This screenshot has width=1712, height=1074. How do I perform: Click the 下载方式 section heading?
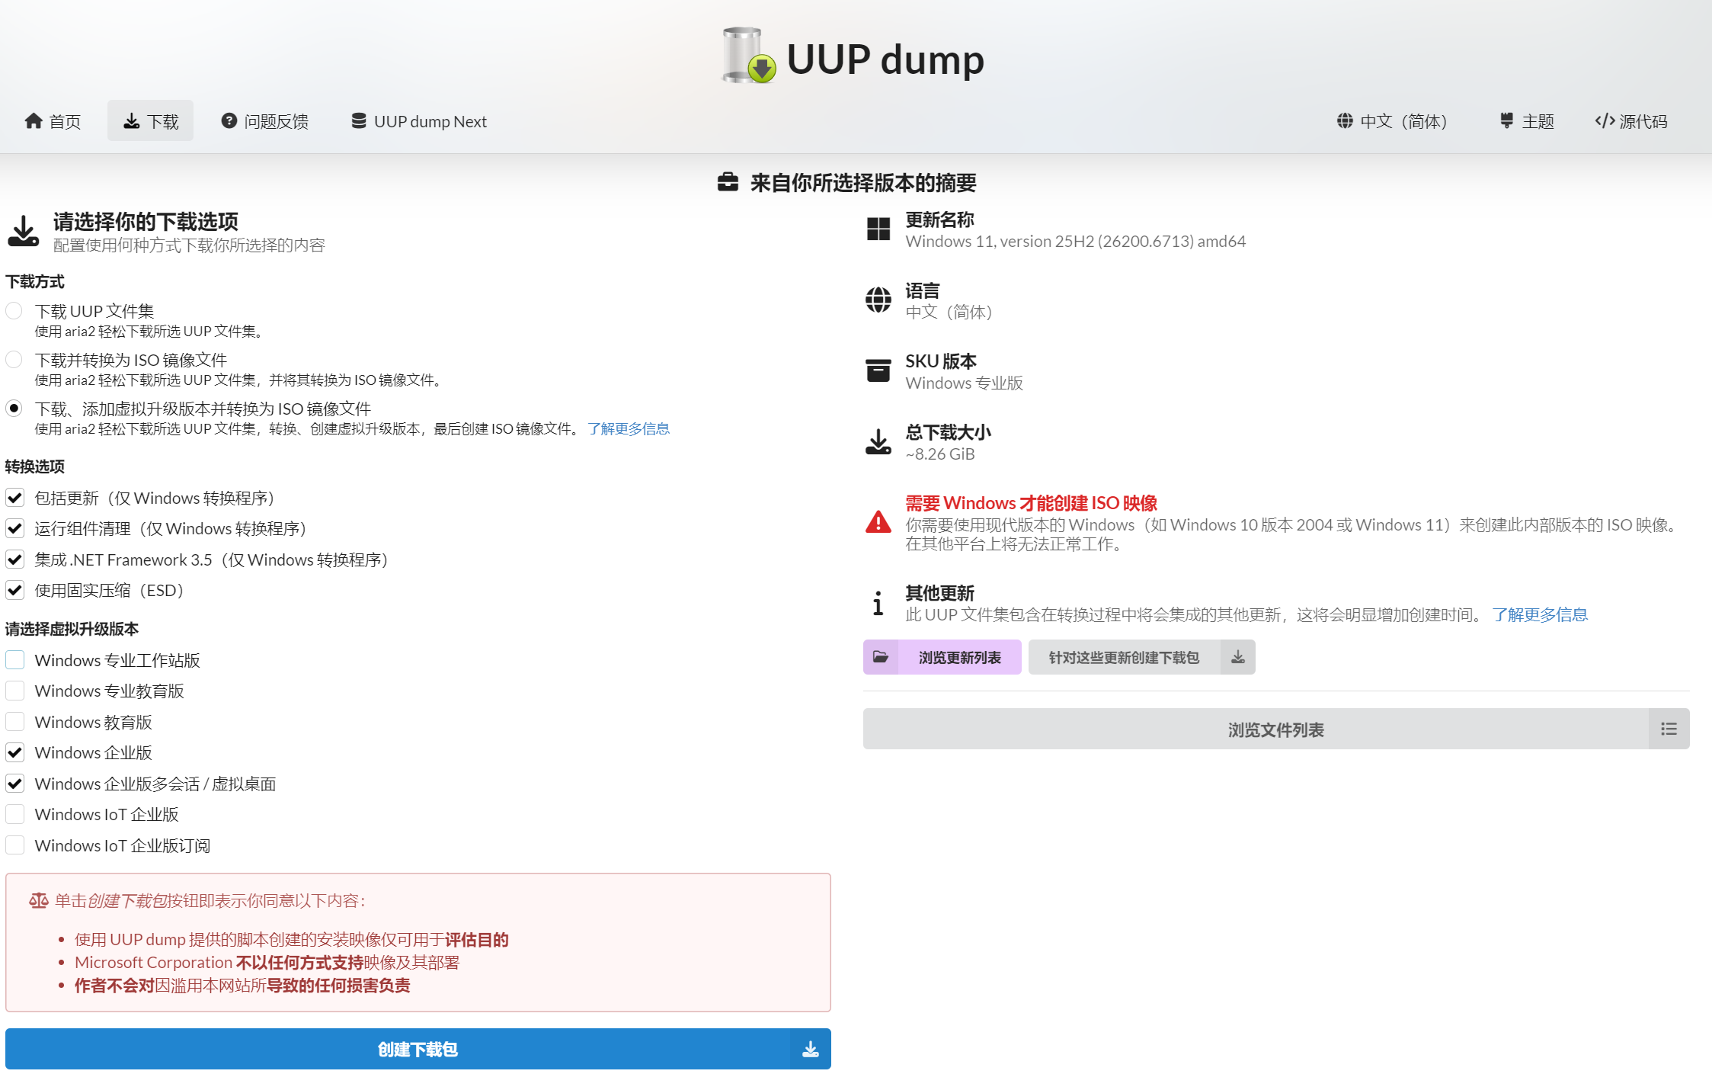[x=34, y=281]
